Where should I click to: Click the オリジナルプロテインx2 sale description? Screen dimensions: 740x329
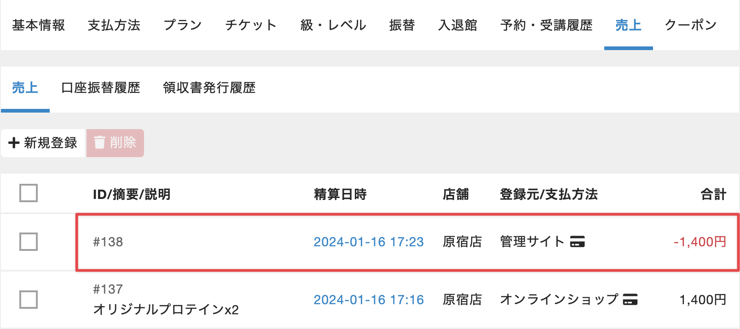pos(166,309)
